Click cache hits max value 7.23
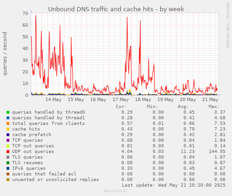232x196 pixels. pos(220,129)
